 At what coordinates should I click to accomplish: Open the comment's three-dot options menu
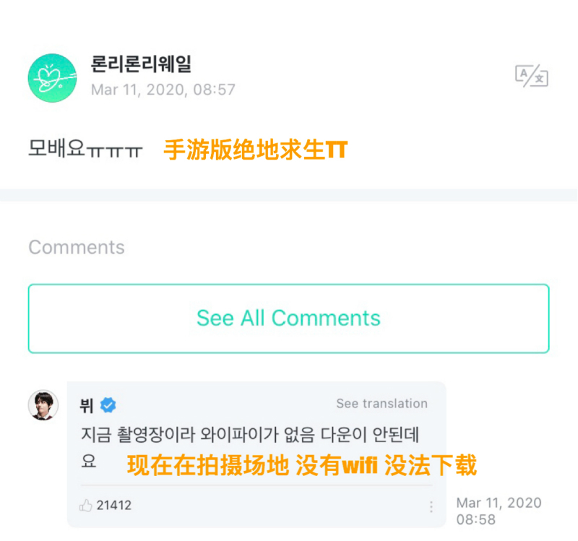click(x=431, y=506)
